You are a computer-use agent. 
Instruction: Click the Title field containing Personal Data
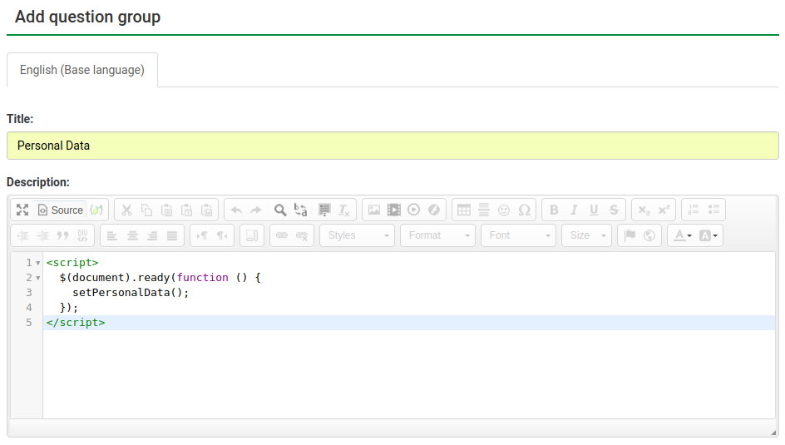(392, 146)
